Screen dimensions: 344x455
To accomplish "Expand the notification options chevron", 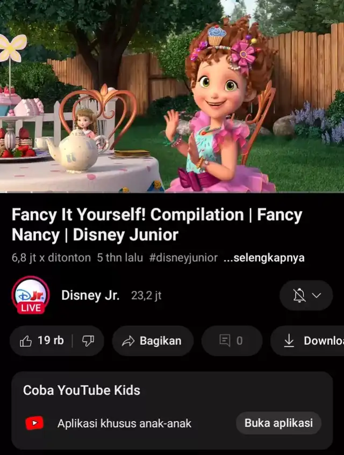I will [x=317, y=295].
